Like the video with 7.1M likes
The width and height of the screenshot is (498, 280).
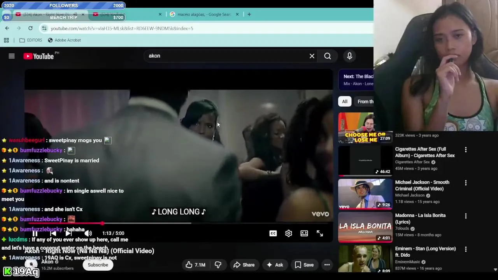coord(196,265)
